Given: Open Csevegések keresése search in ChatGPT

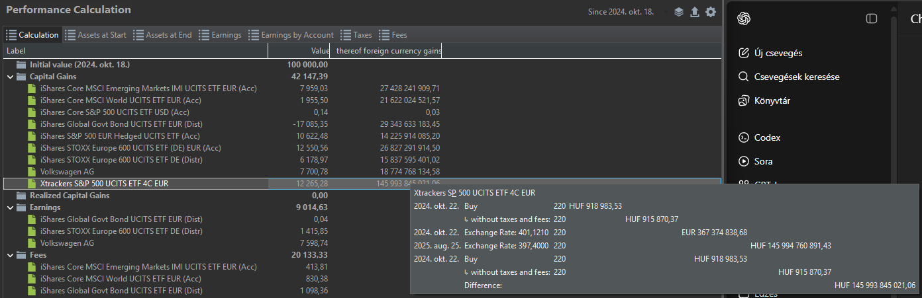Looking at the screenshot, I should [x=788, y=77].
